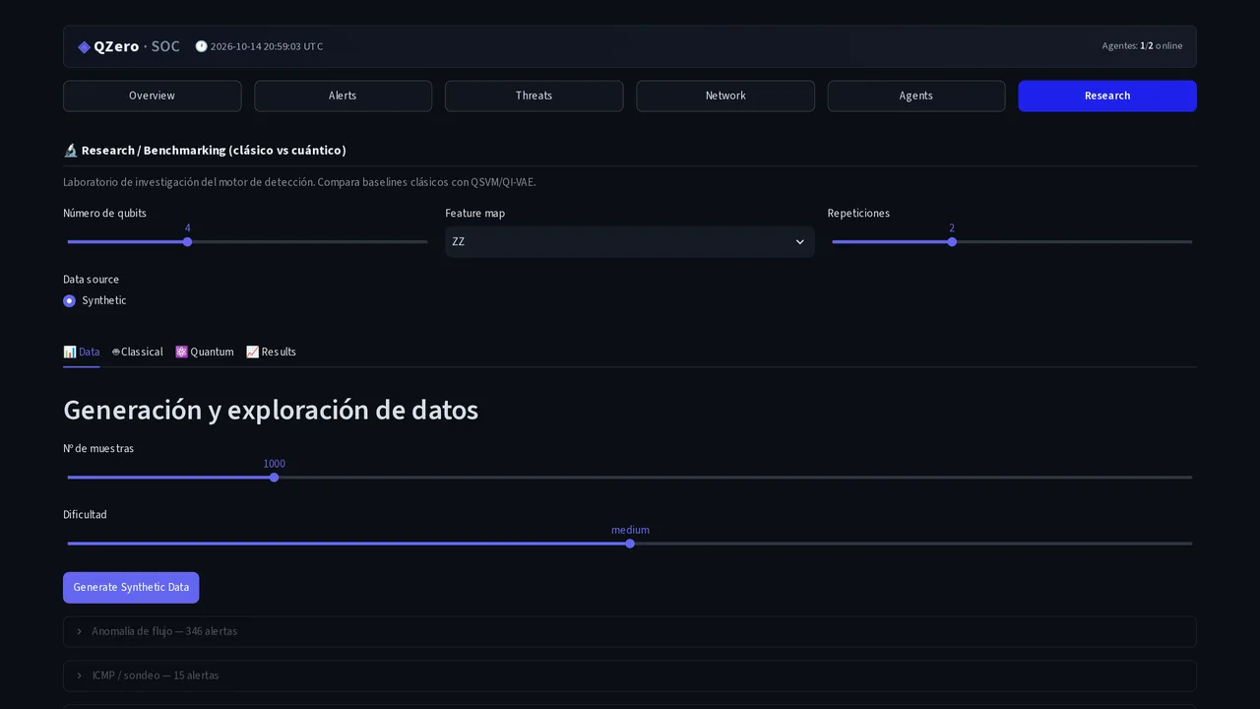
Task: Click the timestamp "2026-10-14 20:59:03 UTC"
Action: pyautogui.click(x=267, y=47)
